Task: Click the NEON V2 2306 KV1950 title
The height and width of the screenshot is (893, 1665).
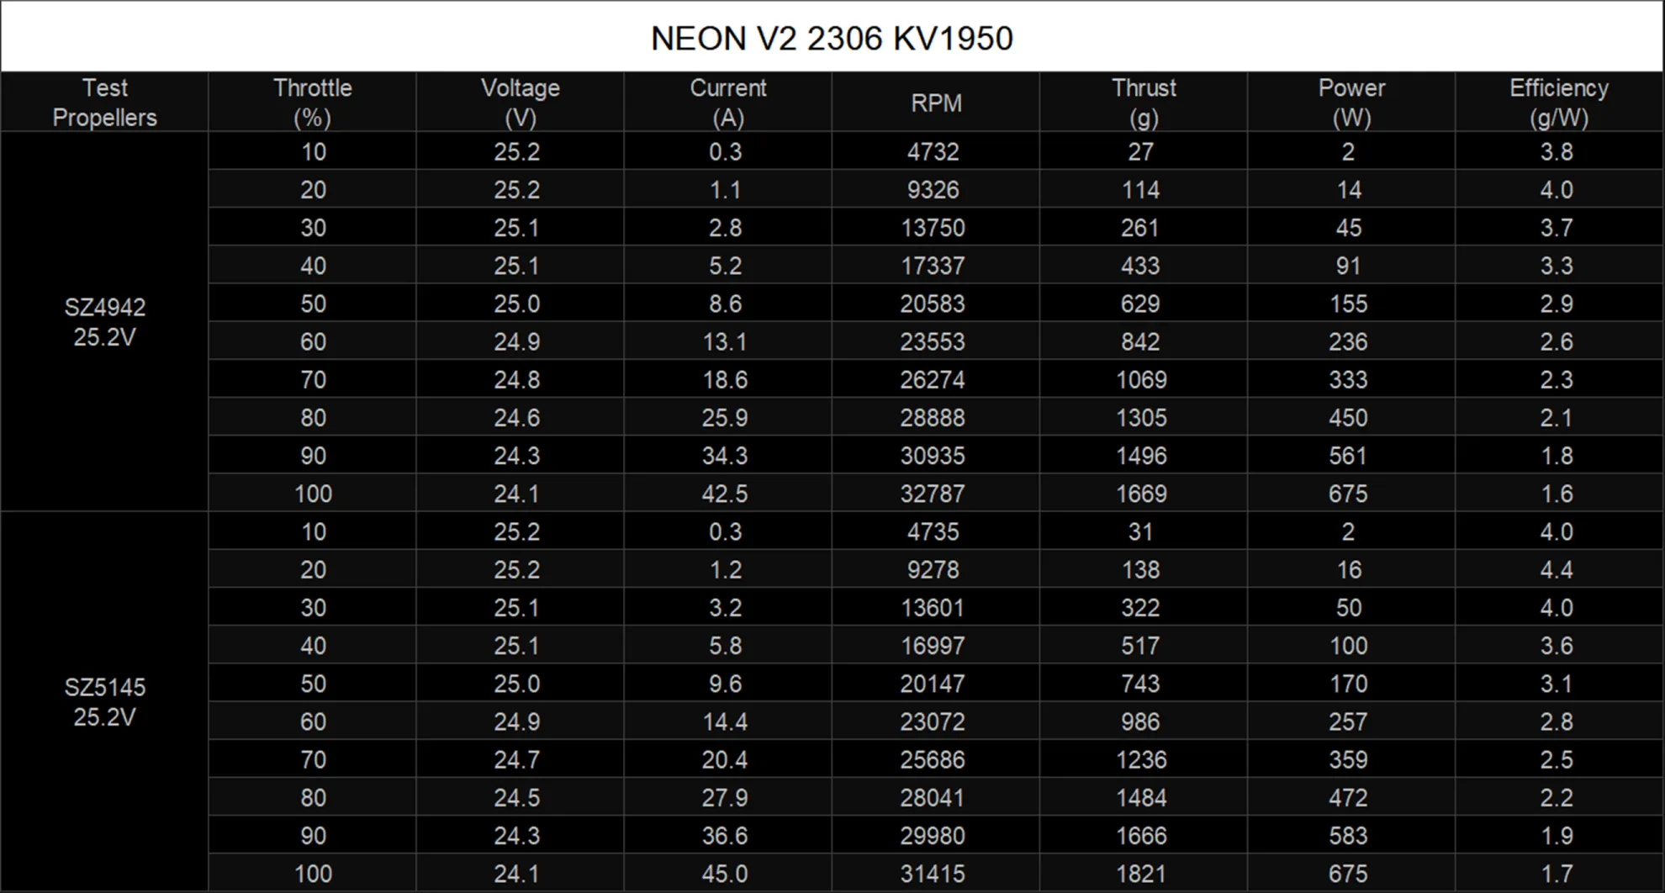Action: tap(831, 35)
